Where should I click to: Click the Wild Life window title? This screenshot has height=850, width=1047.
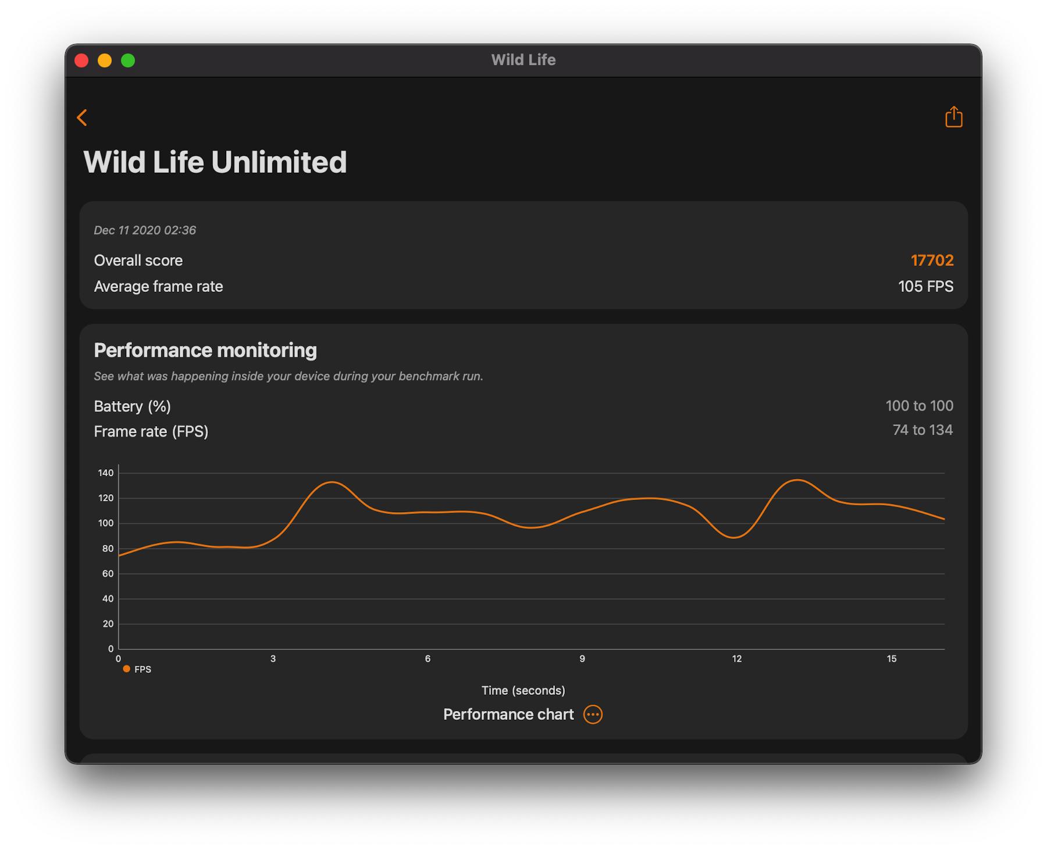pos(523,60)
